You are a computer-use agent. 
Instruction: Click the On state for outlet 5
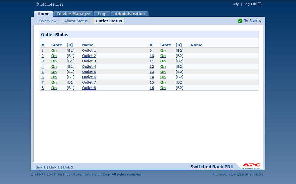tap(54, 72)
